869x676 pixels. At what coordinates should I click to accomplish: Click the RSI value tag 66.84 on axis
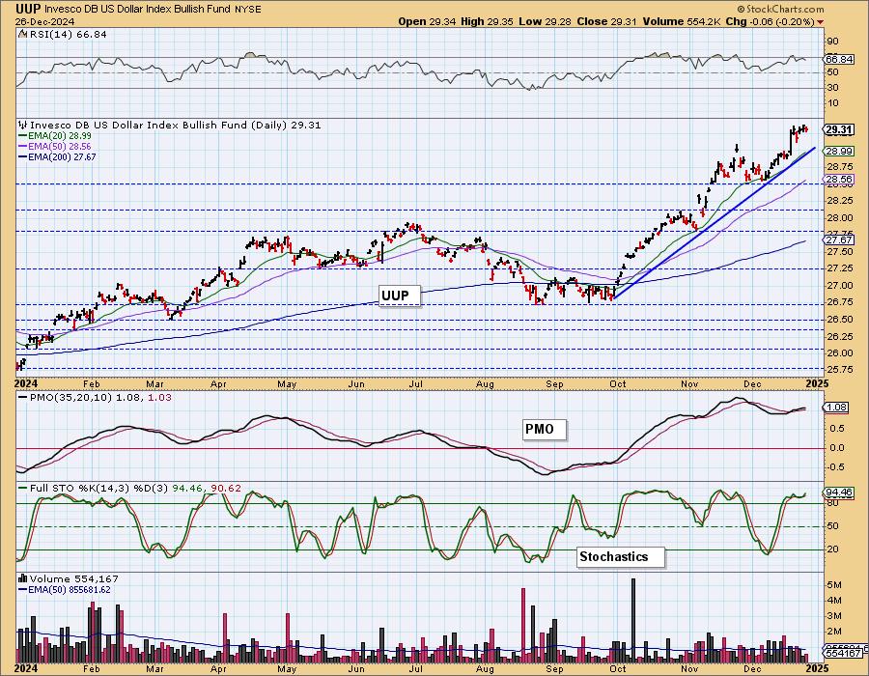[x=838, y=59]
